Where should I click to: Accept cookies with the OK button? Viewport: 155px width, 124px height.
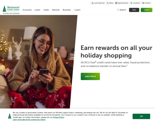click(x=141, y=116)
